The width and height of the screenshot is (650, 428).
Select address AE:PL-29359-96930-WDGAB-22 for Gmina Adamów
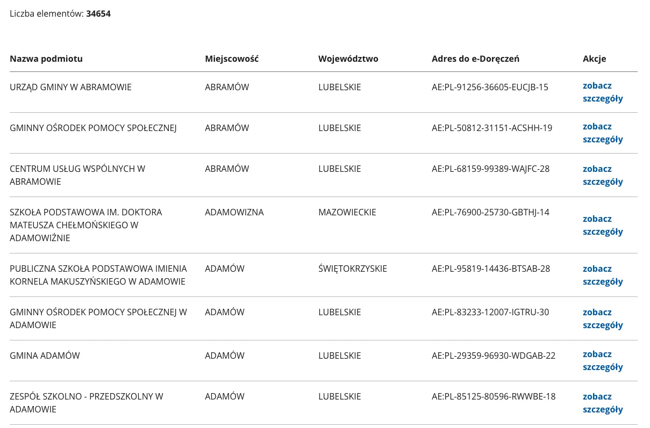(x=494, y=356)
